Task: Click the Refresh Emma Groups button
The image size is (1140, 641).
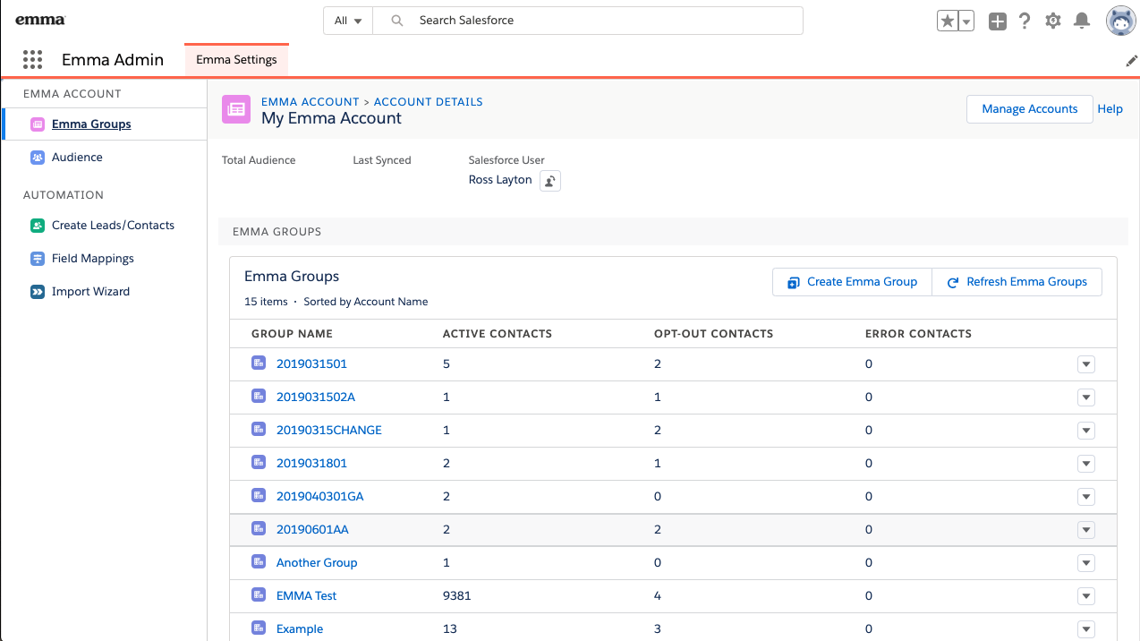Action: click(x=1017, y=282)
